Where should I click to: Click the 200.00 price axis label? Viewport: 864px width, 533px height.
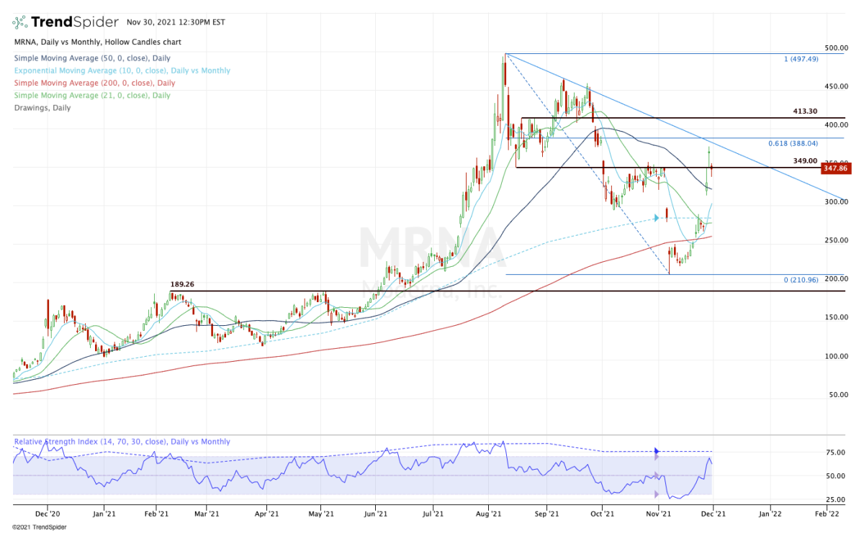835,279
